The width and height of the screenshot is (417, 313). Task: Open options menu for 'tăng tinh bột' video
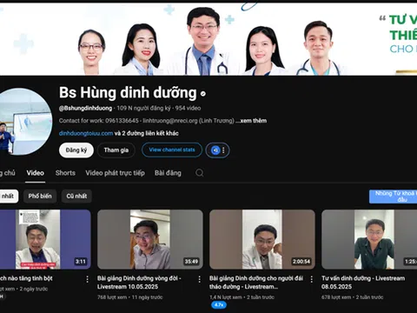[x=87, y=279]
